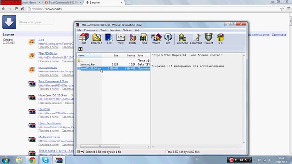Open the Chrome menu icon
The width and height of the screenshot is (292, 164).
pos(289,9)
